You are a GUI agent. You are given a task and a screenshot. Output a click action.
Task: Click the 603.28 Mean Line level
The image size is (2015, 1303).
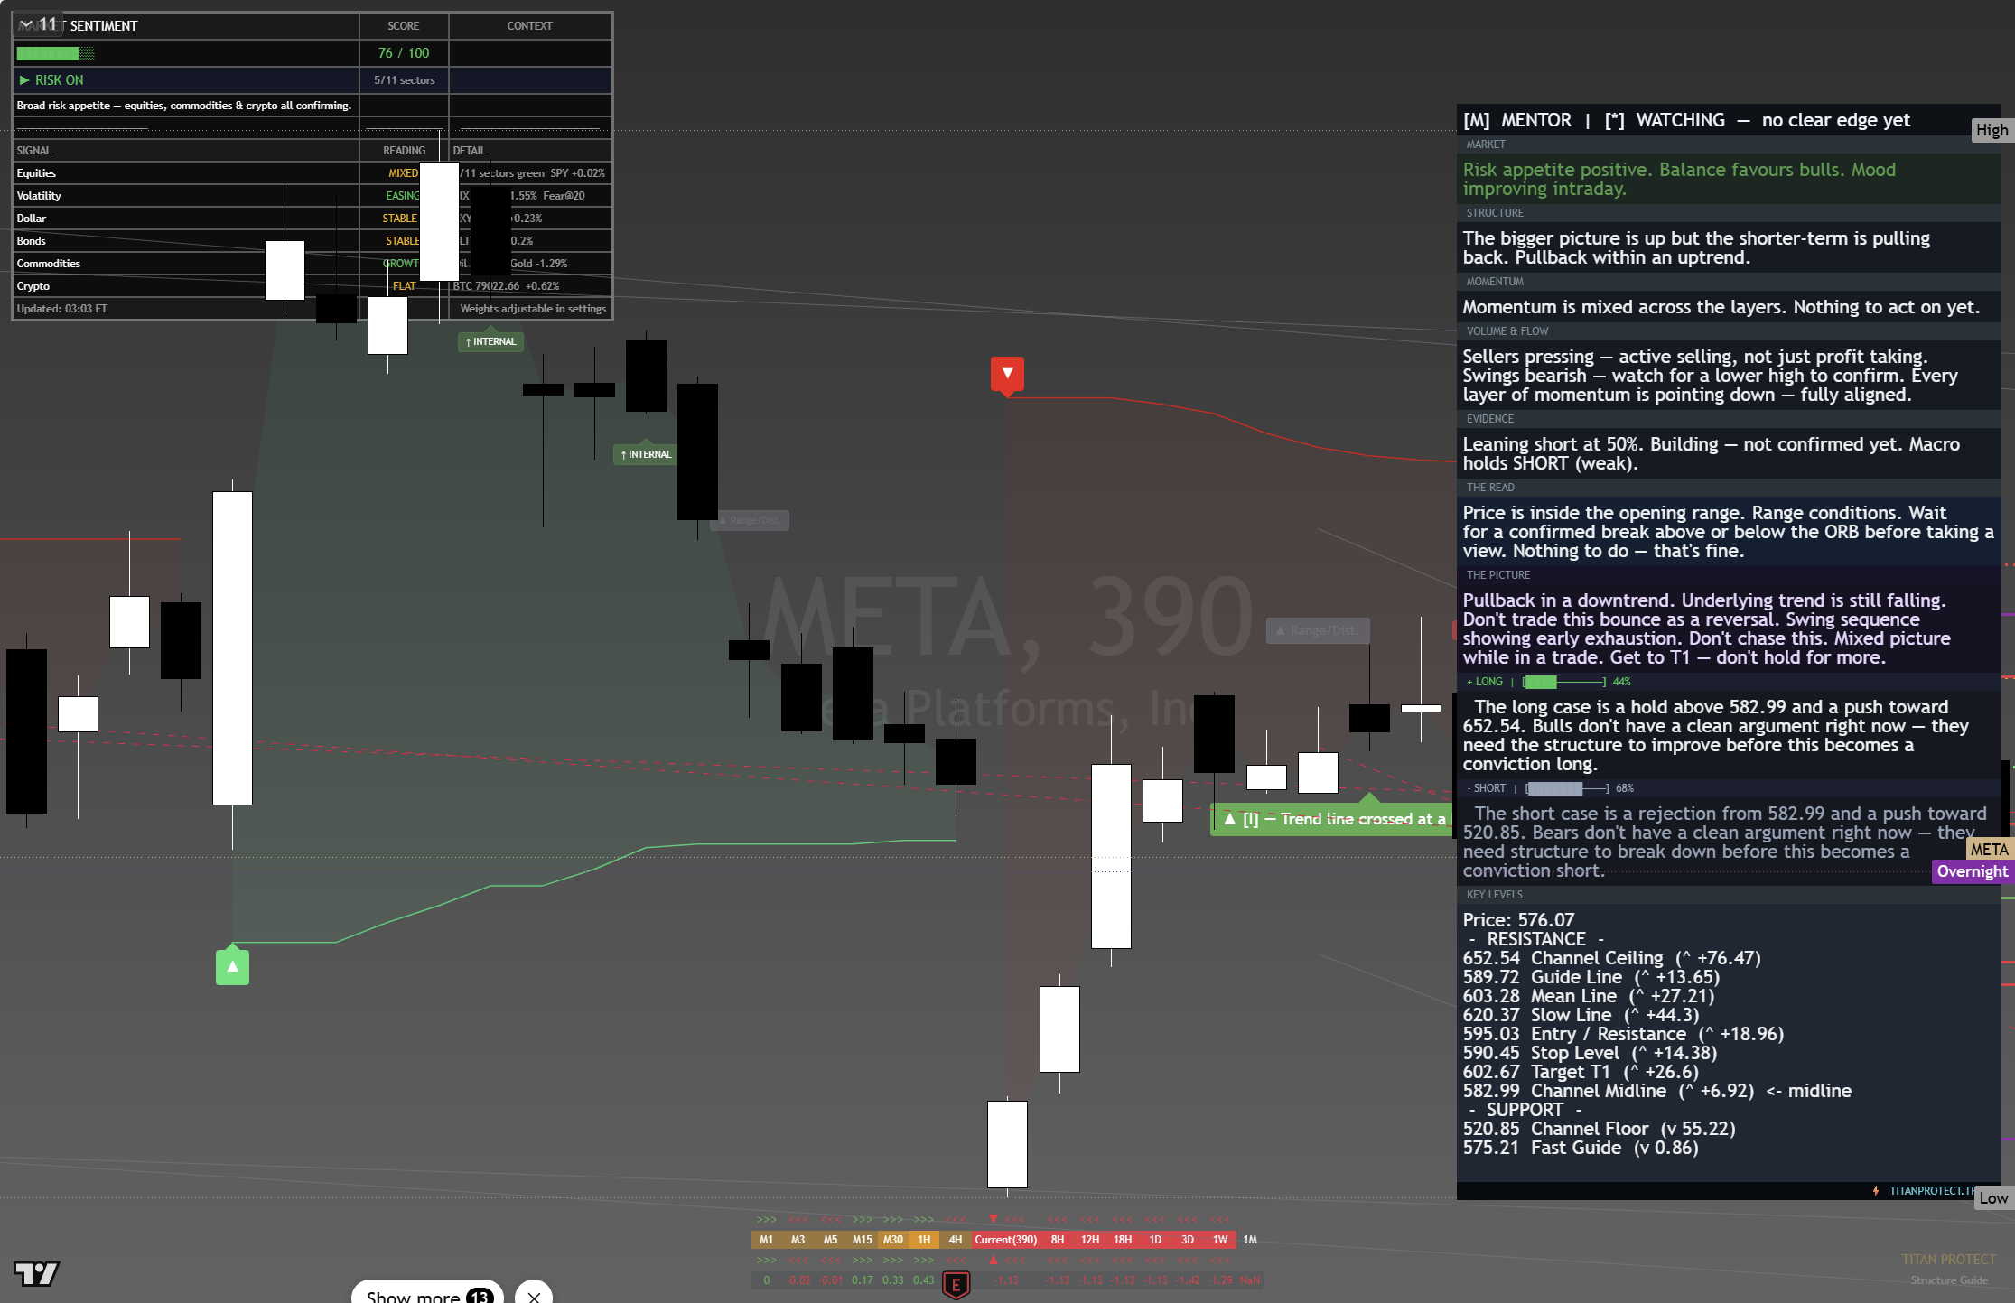point(1588,996)
